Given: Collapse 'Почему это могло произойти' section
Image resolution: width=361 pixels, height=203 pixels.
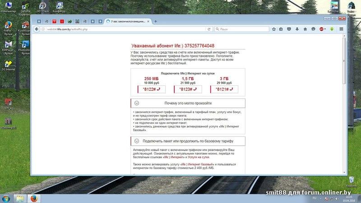Looking at the screenshot, I should pyautogui.click(x=188, y=103).
